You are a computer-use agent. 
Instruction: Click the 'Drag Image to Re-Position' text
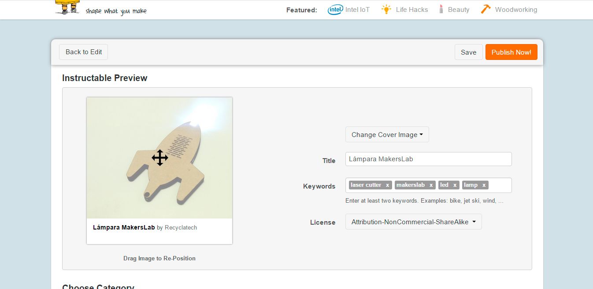point(159,258)
